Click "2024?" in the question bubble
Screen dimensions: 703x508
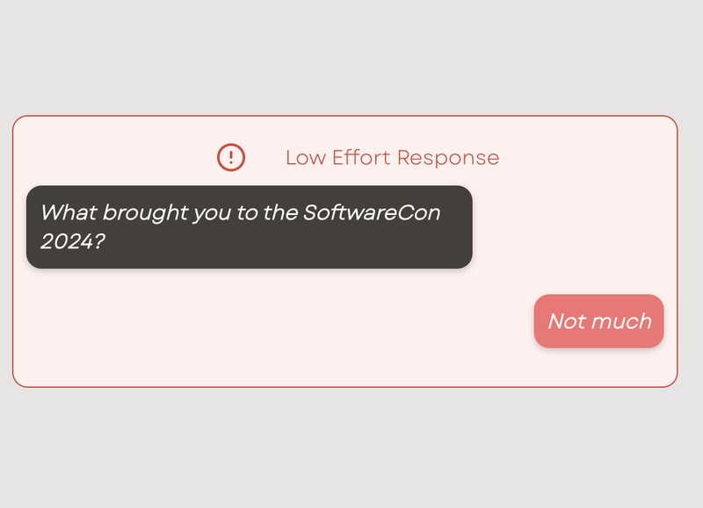pyautogui.click(x=73, y=240)
